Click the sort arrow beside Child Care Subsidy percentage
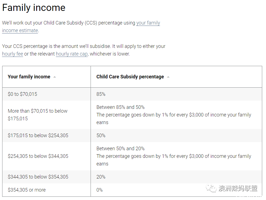This screenshot has height=200, width=266. 168,77
